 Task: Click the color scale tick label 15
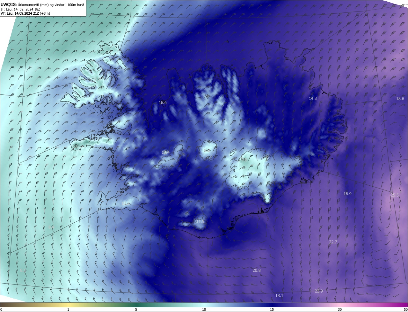[x=272, y=310]
